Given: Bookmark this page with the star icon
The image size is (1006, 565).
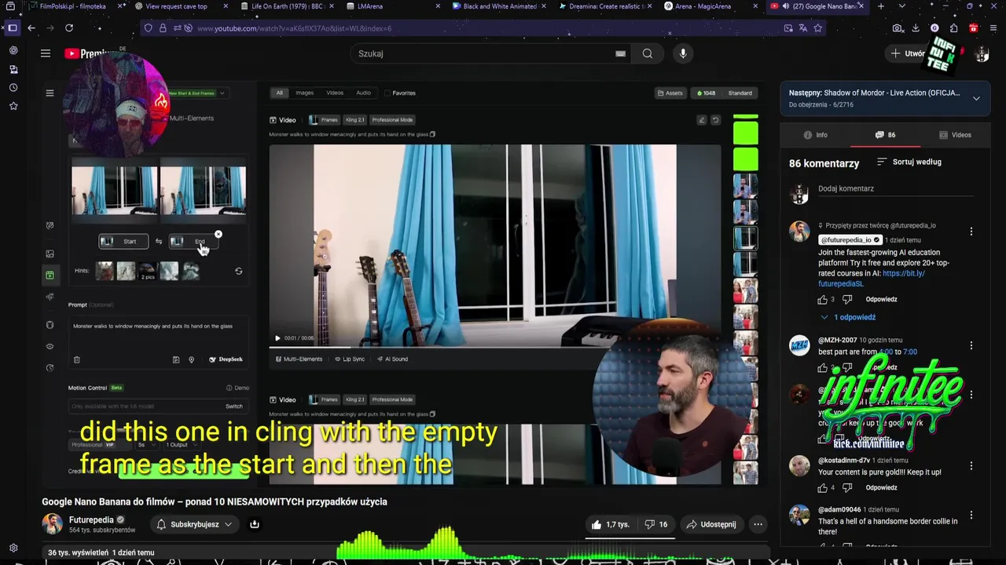Looking at the screenshot, I should pyautogui.click(x=818, y=28).
